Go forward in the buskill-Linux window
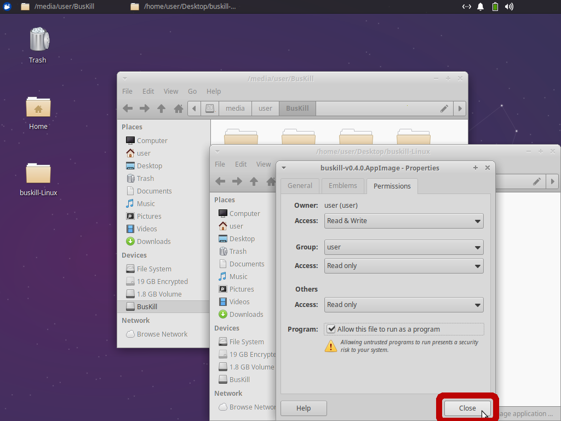561x421 pixels. 237,181
